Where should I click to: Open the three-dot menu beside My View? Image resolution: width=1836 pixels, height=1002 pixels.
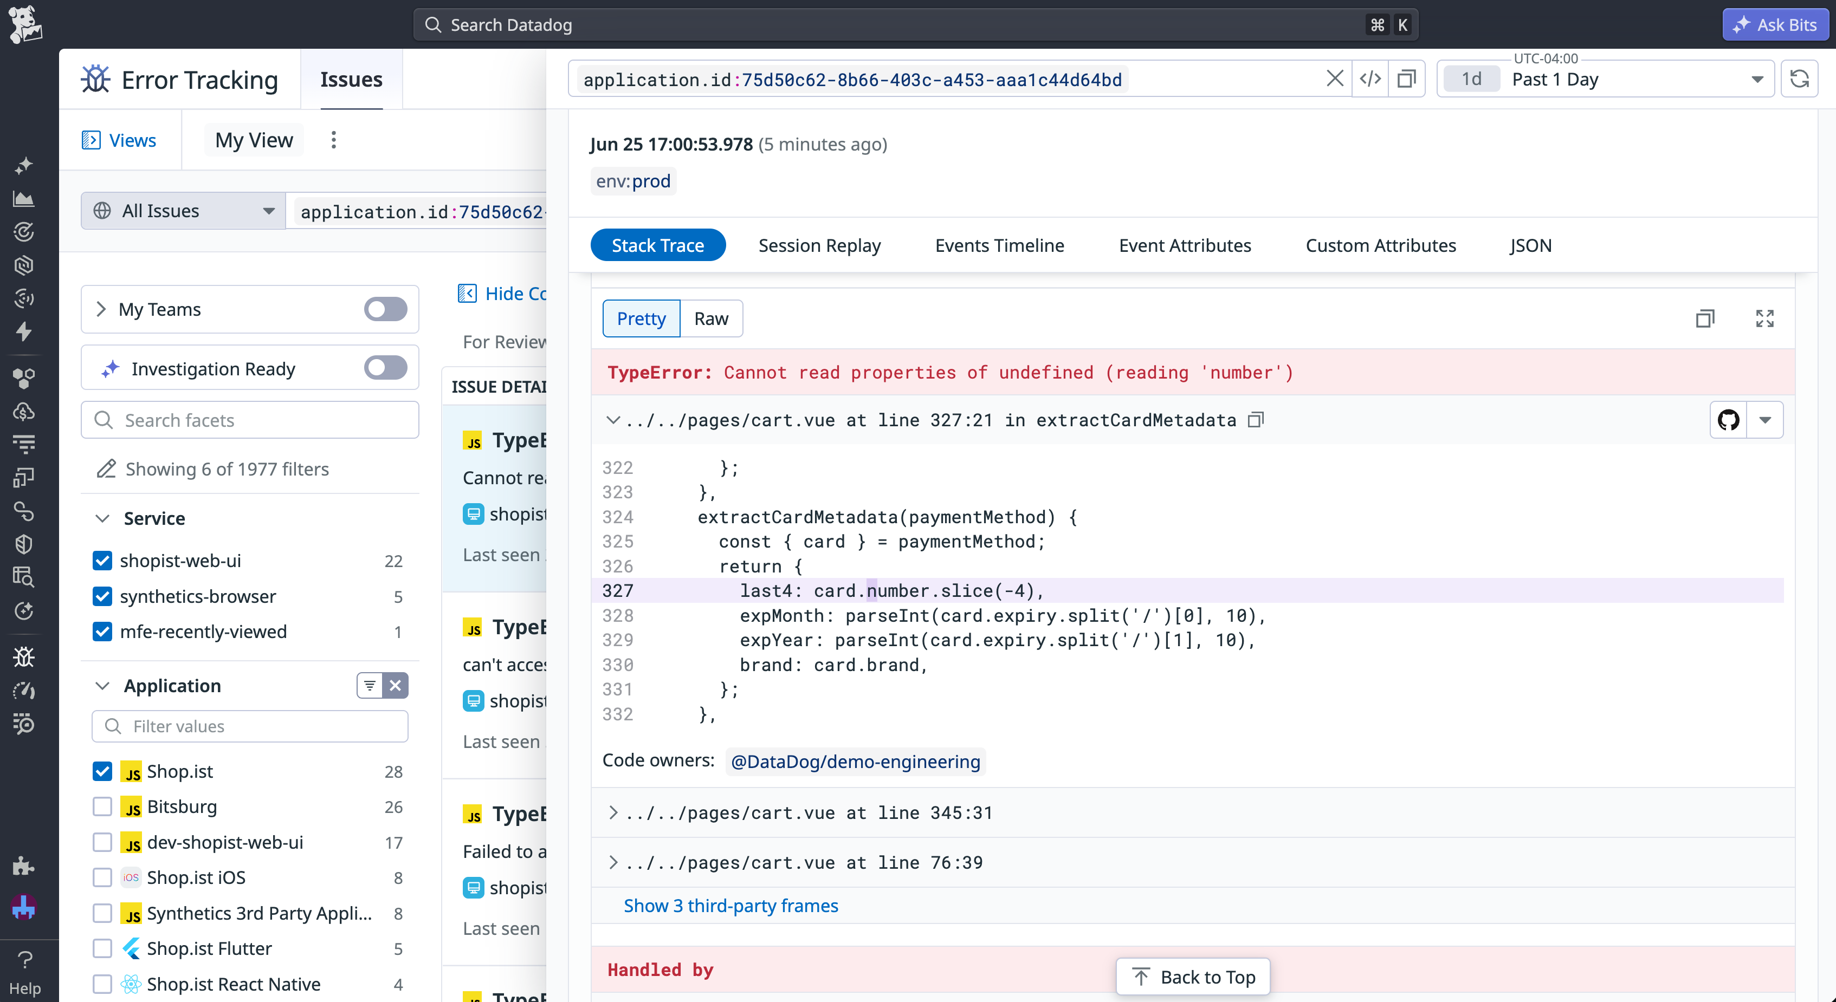click(x=334, y=140)
